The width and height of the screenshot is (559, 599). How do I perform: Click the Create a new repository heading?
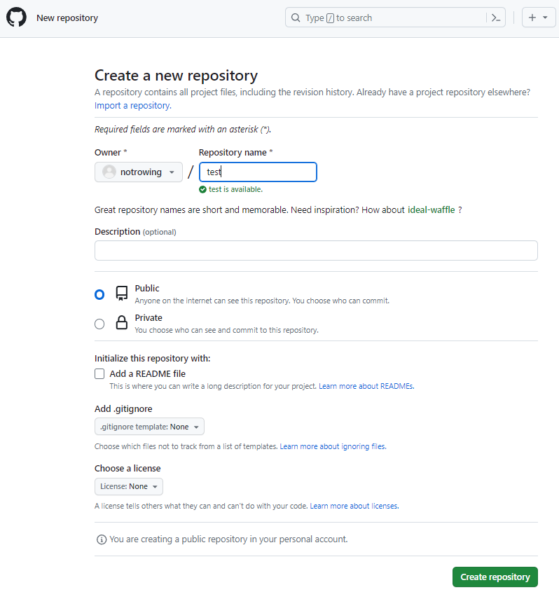tap(176, 75)
